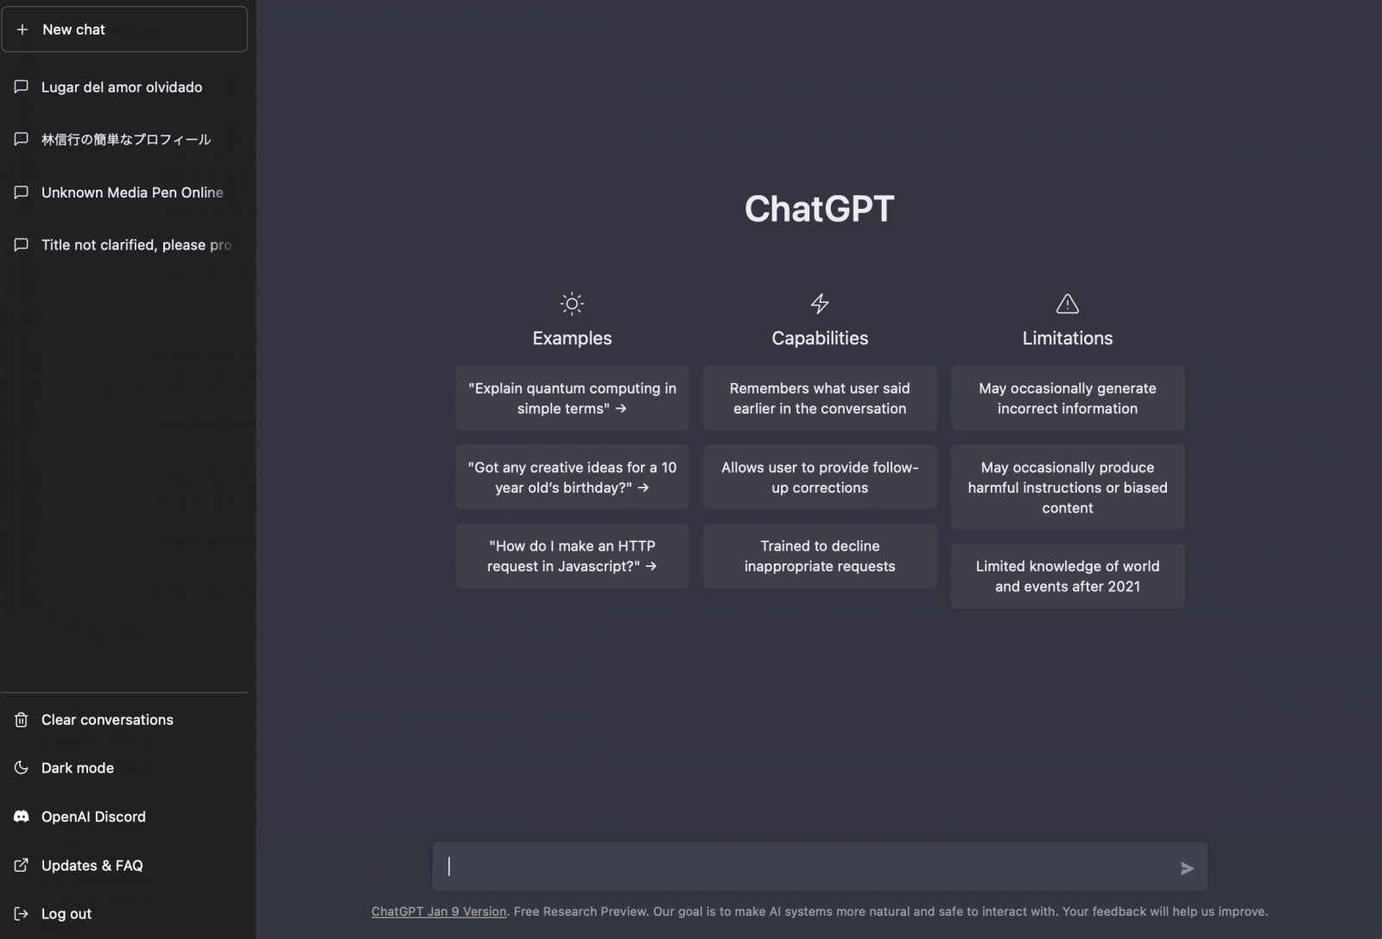The height and width of the screenshot is (939, 1382).
Task: Click the Remembers what user said card
Action: pyautogui.click(x=820, y=398)
